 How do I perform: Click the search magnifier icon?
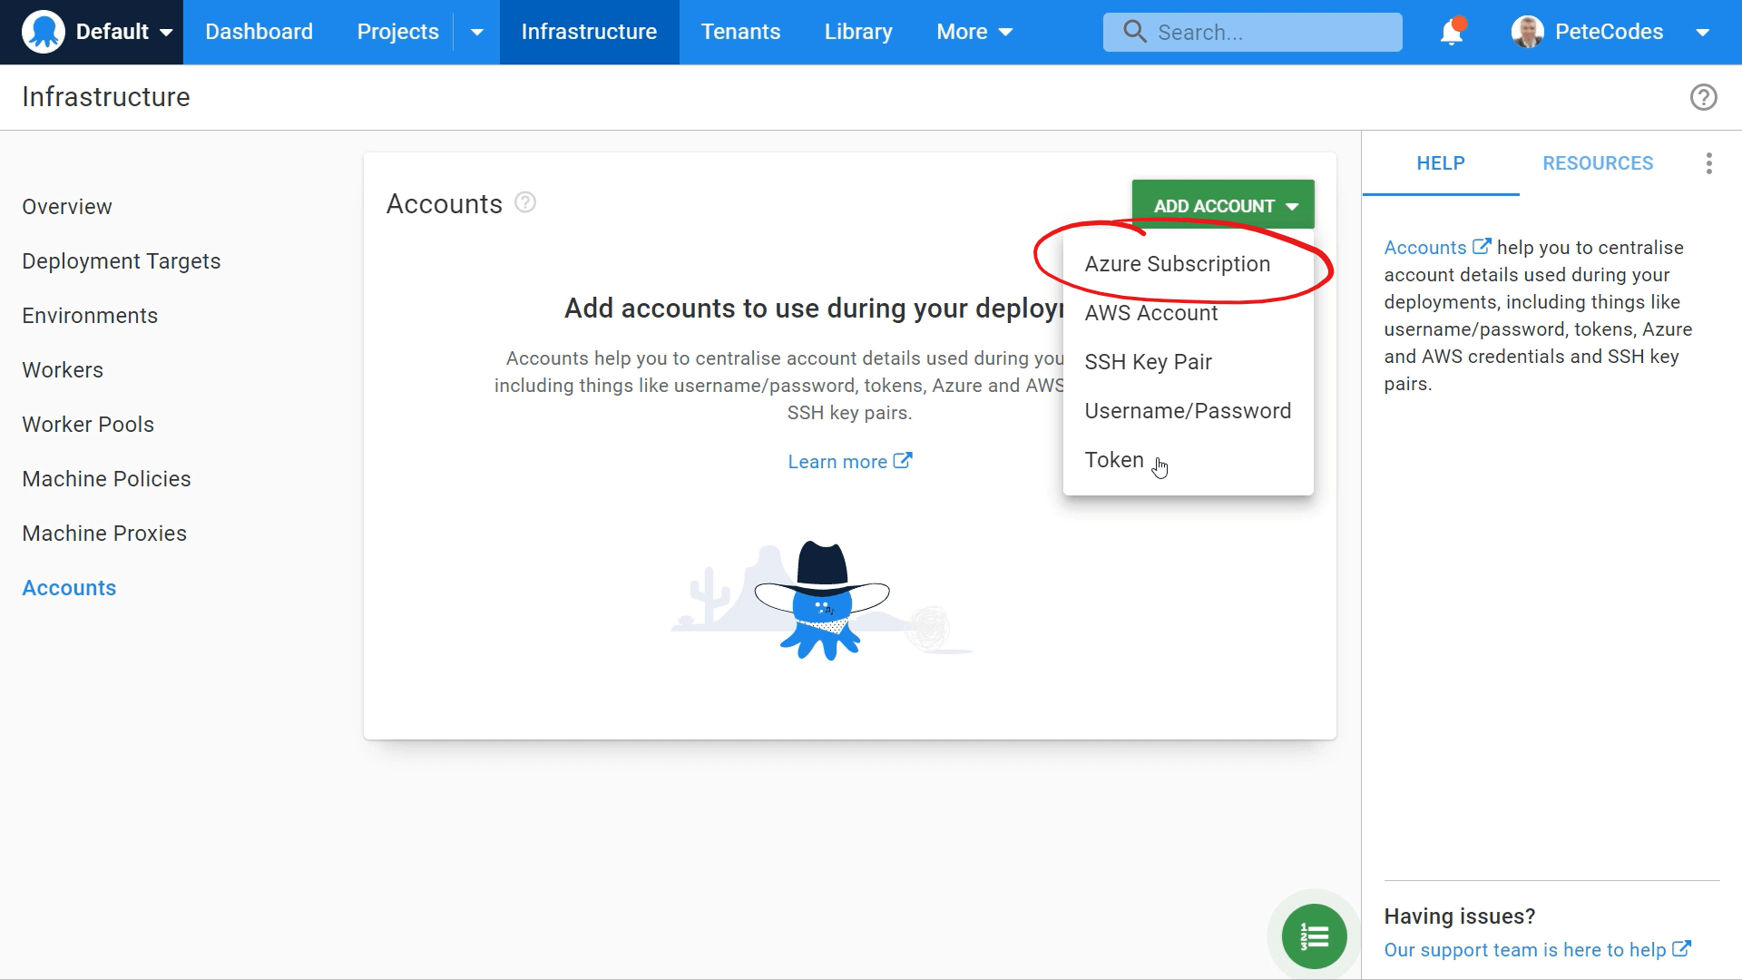click(x=1134, y=32)
